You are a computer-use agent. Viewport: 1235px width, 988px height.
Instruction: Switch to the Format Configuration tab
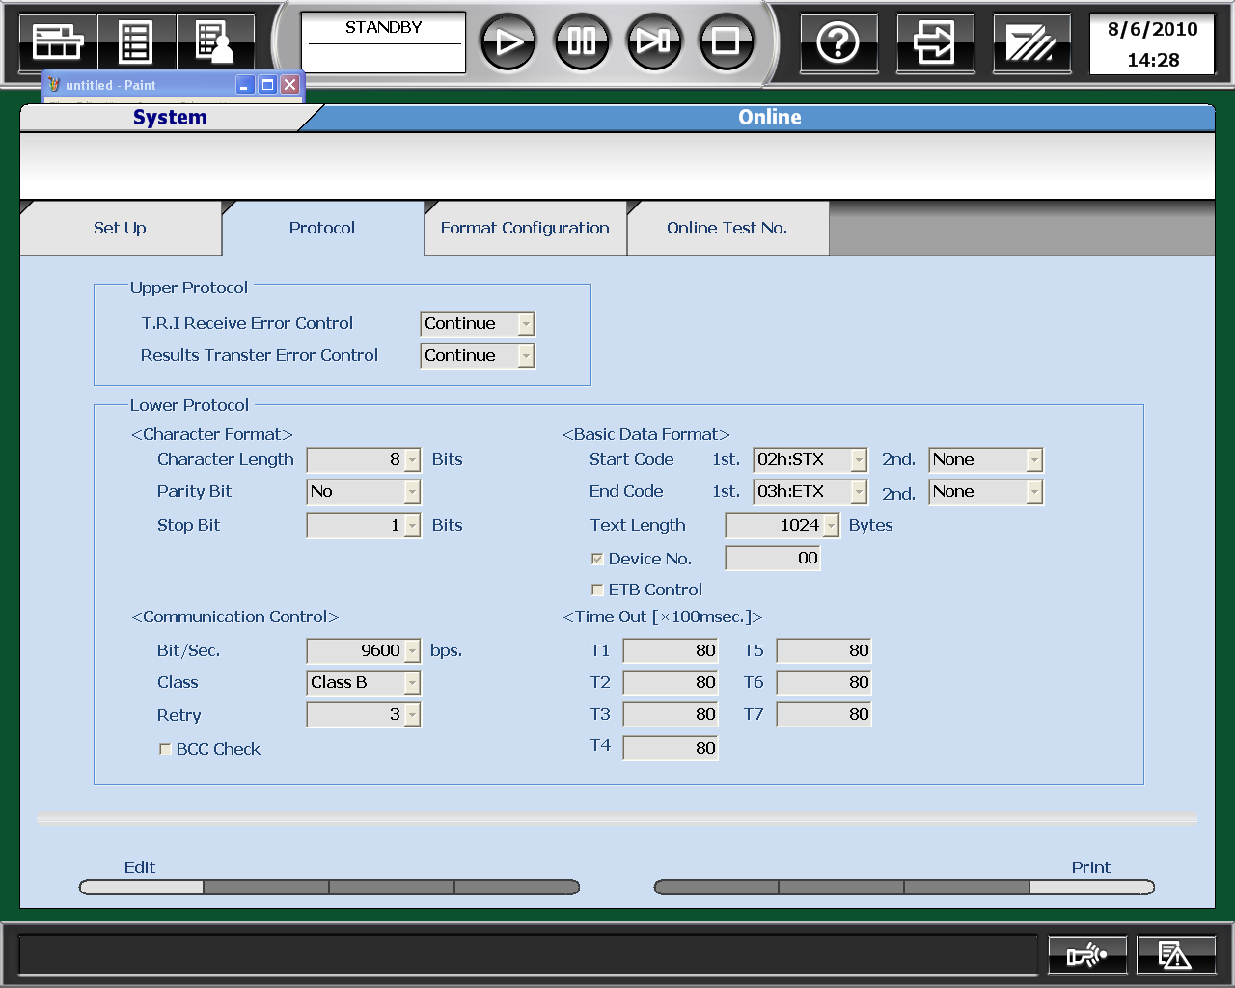click(525, 229)
